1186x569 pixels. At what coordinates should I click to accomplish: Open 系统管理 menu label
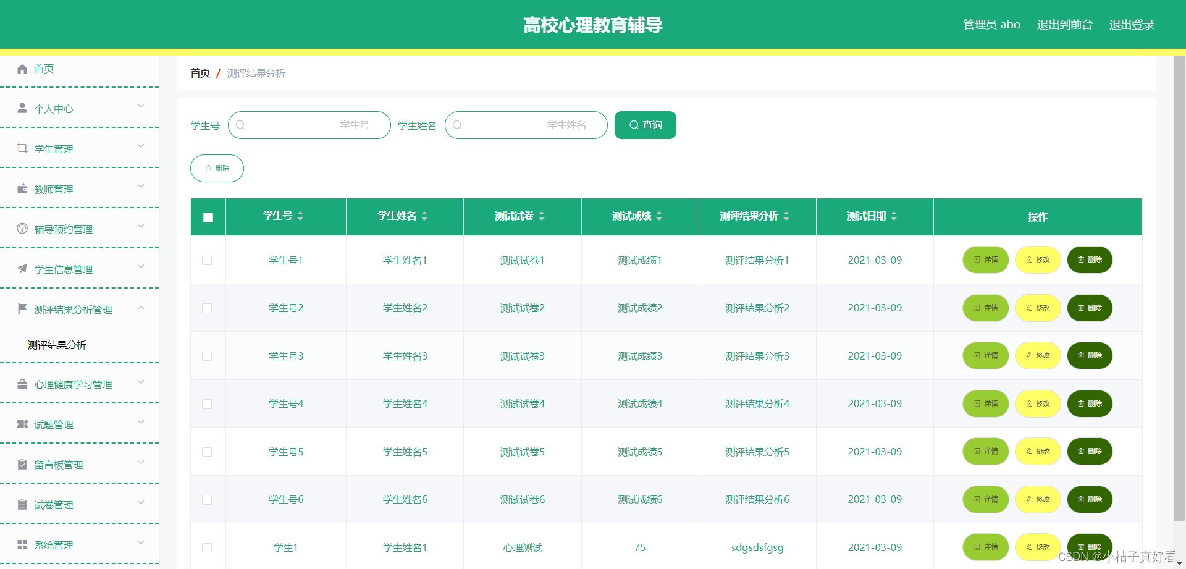[x=54, y=545]
